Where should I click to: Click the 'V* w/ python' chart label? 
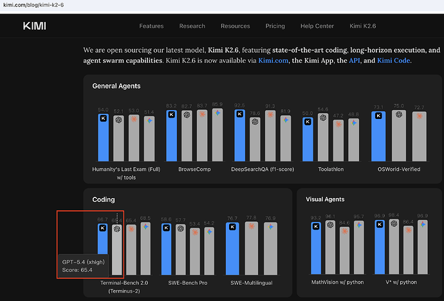click(401, 282)
